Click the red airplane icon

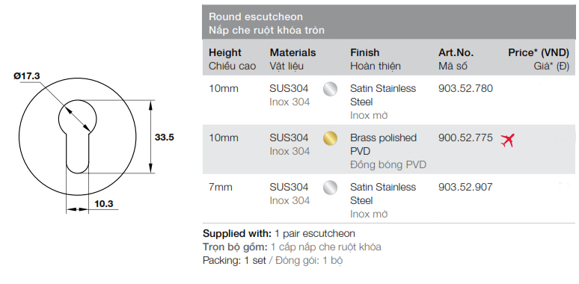click(x=508, y=141)
